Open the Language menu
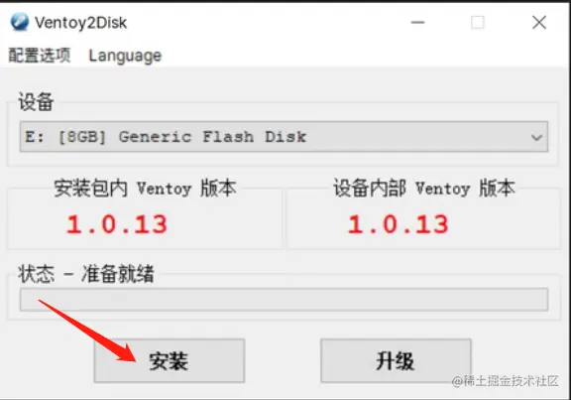This screenshot has width=571, height=400. [x=125, y=56]
